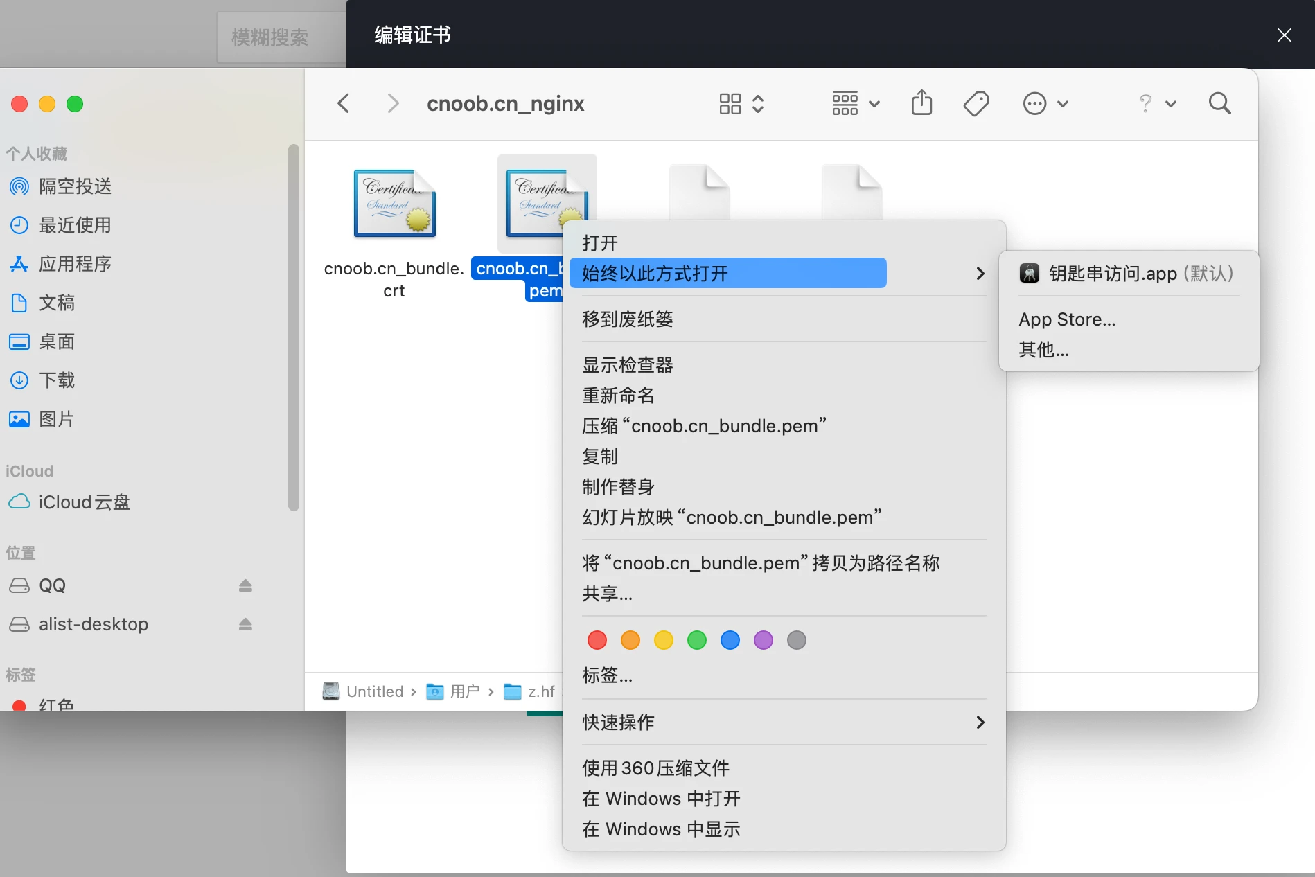Open iCloud云盘 in the sidebar

pos(84,502)
